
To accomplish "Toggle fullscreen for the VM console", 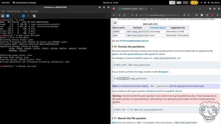I will [x=108, y=16].
